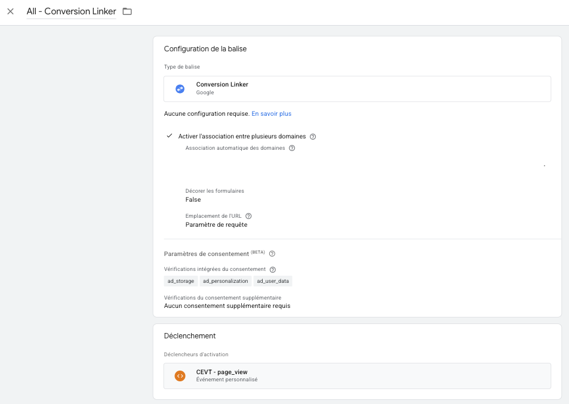Viewport: 569px width, 404px height.
Task: Open help for consent settings BETA
Action: click(272, 254)
